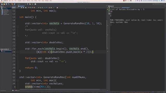Collapse the lambda fold at line 24

(18, 52)
